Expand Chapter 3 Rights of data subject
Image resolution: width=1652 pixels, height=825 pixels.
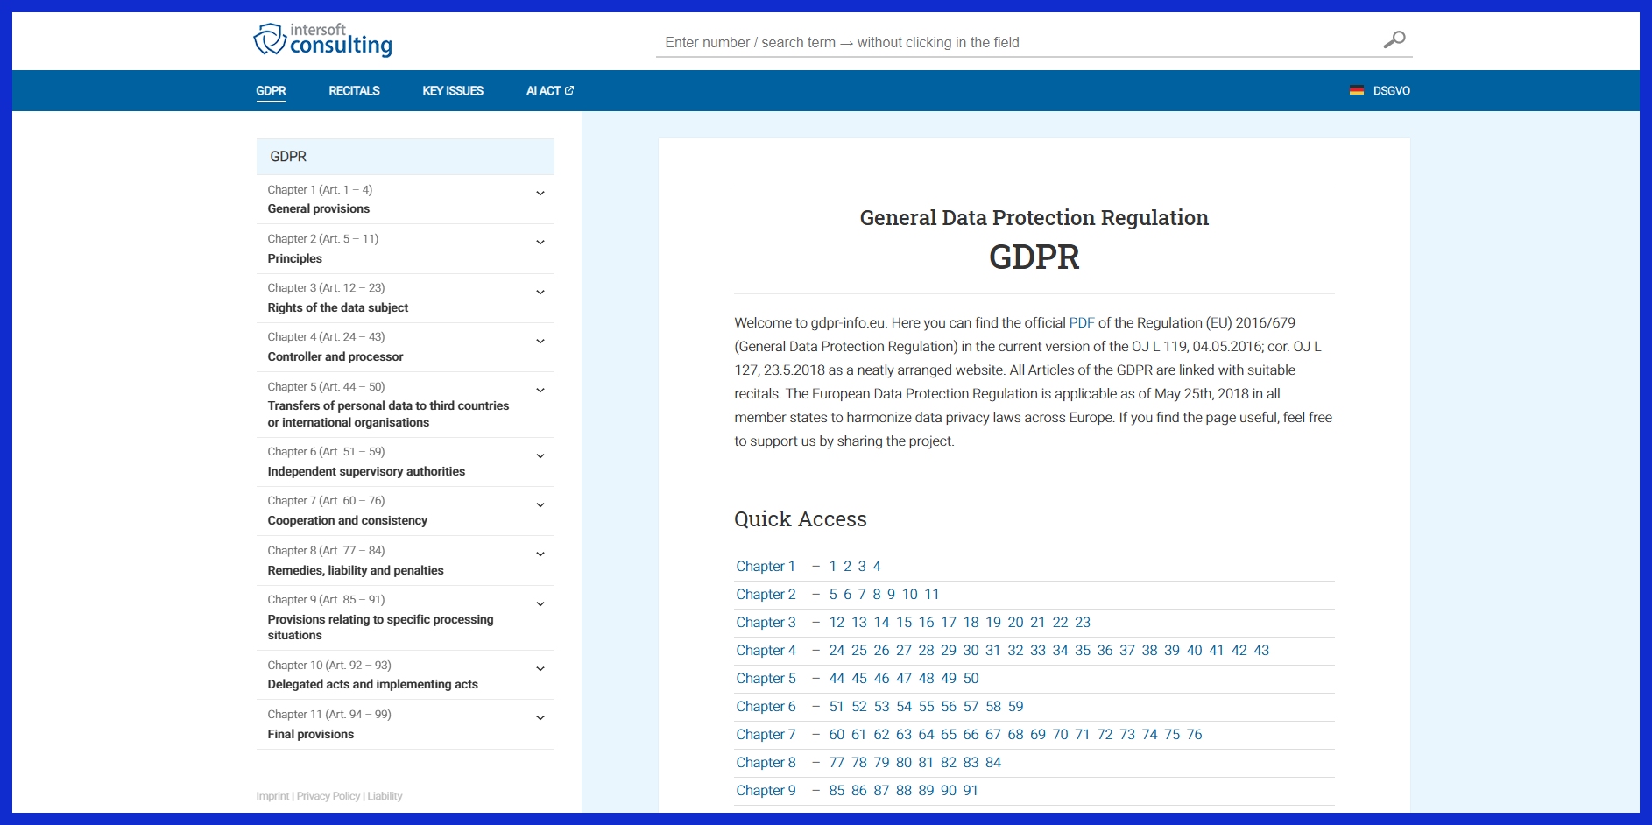click(x=540, y=293)
